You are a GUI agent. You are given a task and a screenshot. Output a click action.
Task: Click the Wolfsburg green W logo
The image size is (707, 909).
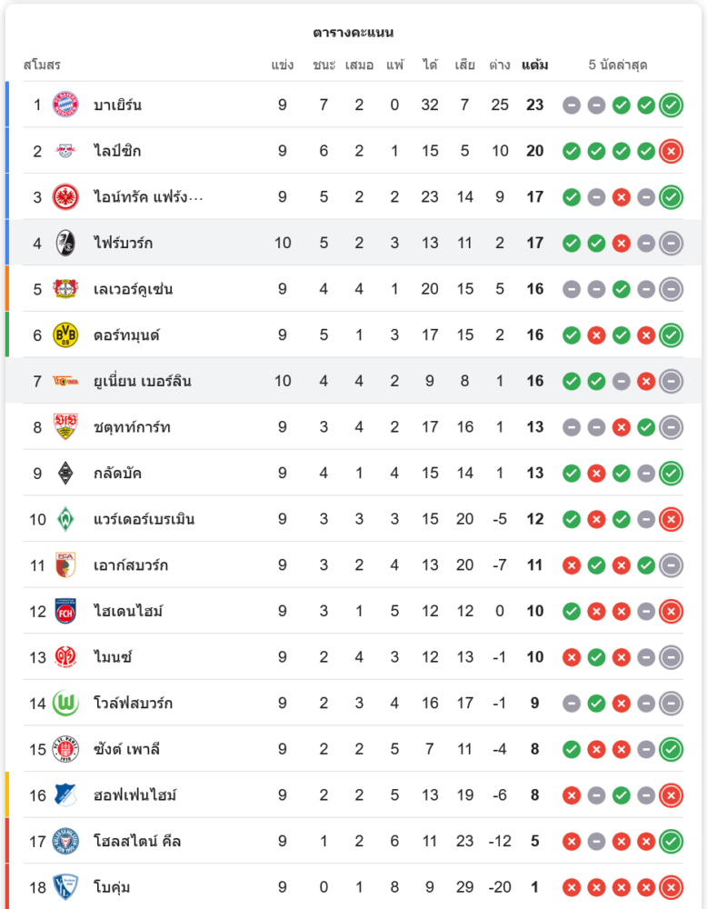pos(65,704)
